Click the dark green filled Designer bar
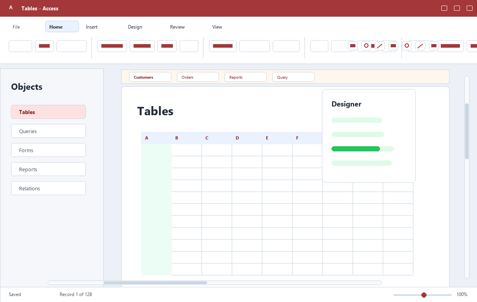This screenshot has height=302, width=477. click(x=356, y=149)
